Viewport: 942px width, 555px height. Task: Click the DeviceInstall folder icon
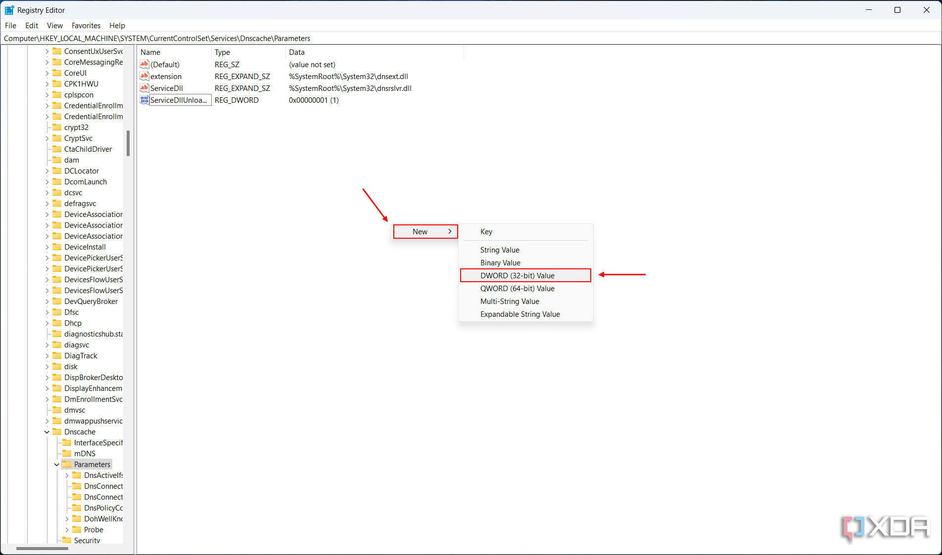coord(57,247)
